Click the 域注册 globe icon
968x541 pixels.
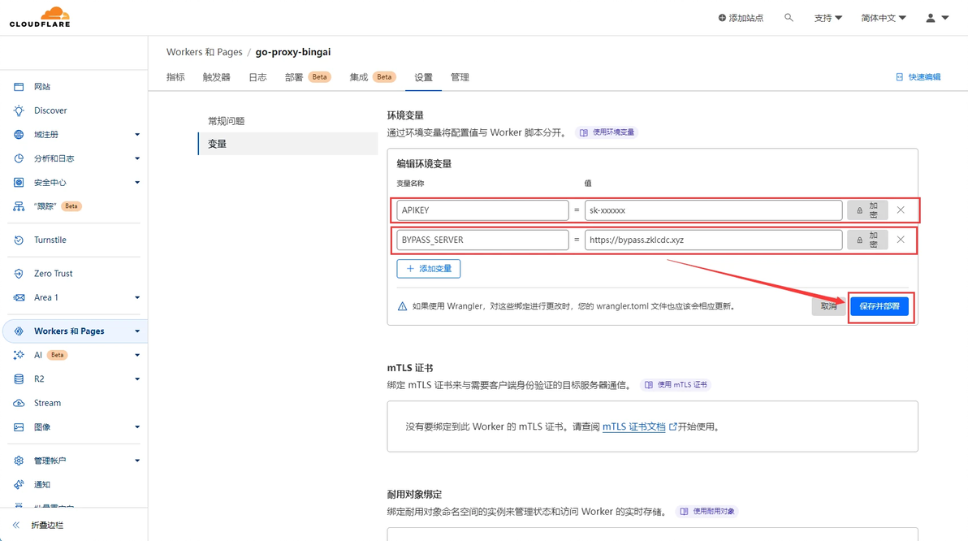[x=19, y=135]
